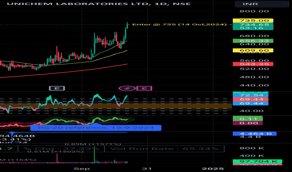Click the blue 4.464 B value label
Screen dimensions: 292x172
coord(255,134)
